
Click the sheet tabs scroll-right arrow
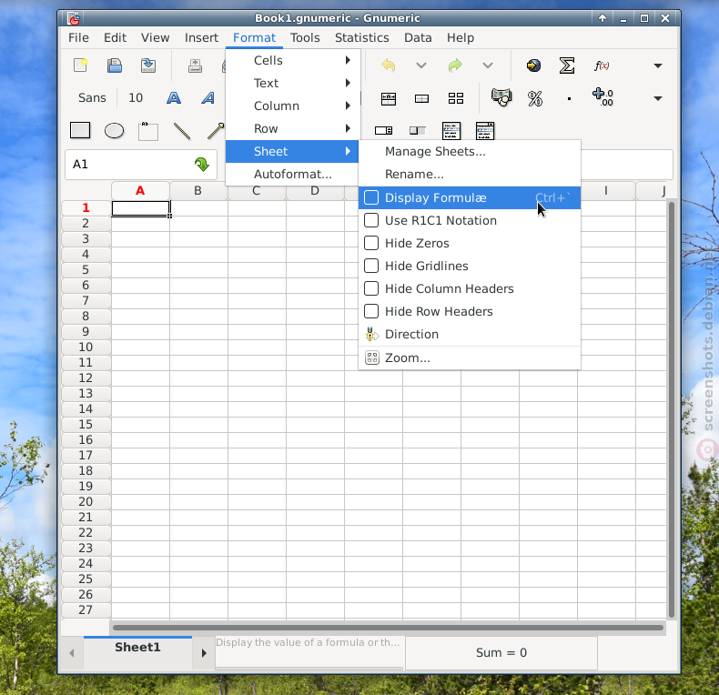pos(204,653)
